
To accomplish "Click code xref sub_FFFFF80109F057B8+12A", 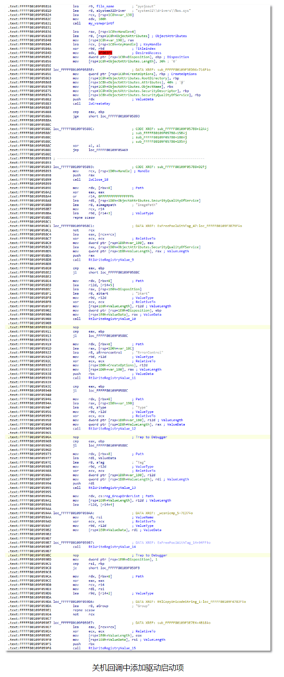I will tap(182, 129).
